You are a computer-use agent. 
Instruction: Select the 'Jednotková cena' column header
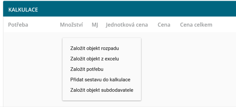[x=127, y=25]
